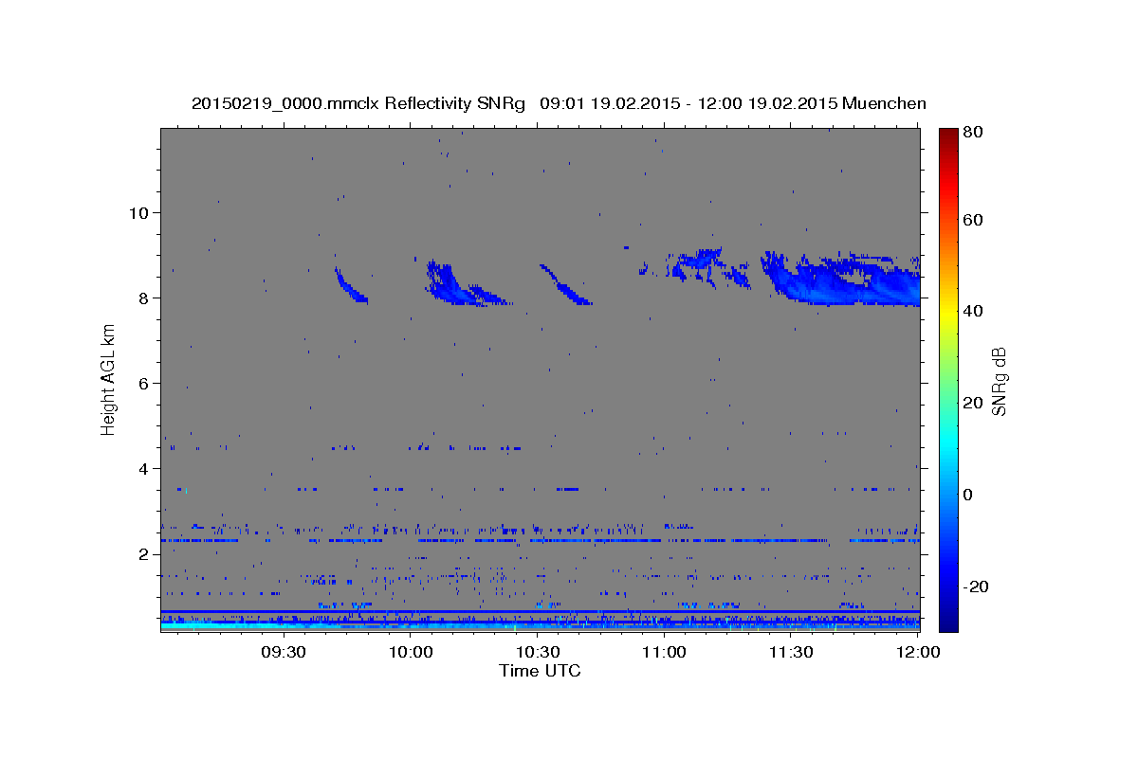
Task: Click the dark red top of the colorbar
Action: point(948,137)
